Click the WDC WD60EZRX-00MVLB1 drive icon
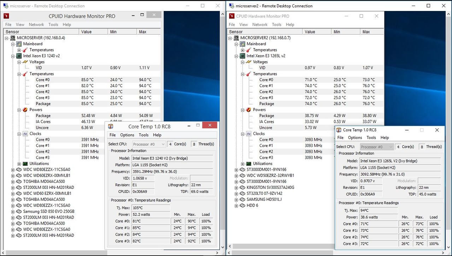452x256 pixels. coord(19,175)
